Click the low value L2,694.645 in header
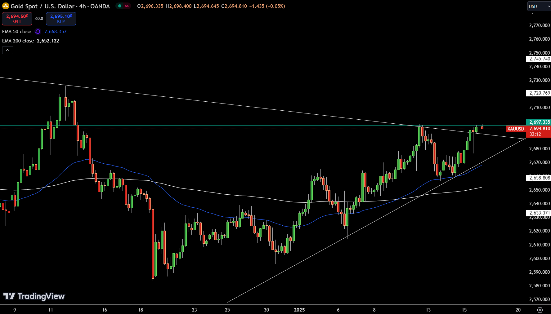 pos(206,6)
